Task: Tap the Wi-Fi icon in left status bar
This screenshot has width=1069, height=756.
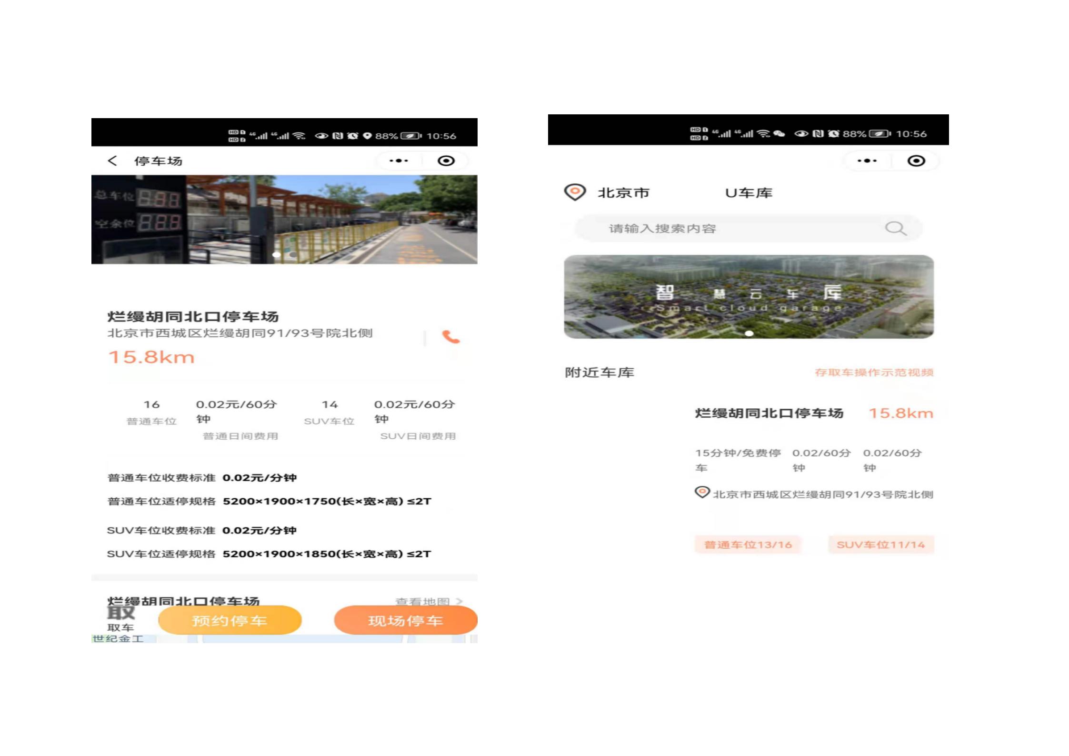Action: tap(299, 136)
